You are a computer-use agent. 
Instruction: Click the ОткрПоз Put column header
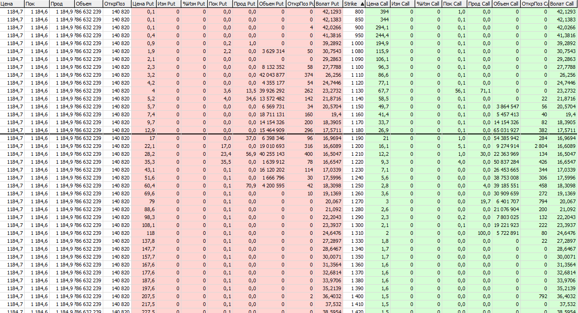300,4
